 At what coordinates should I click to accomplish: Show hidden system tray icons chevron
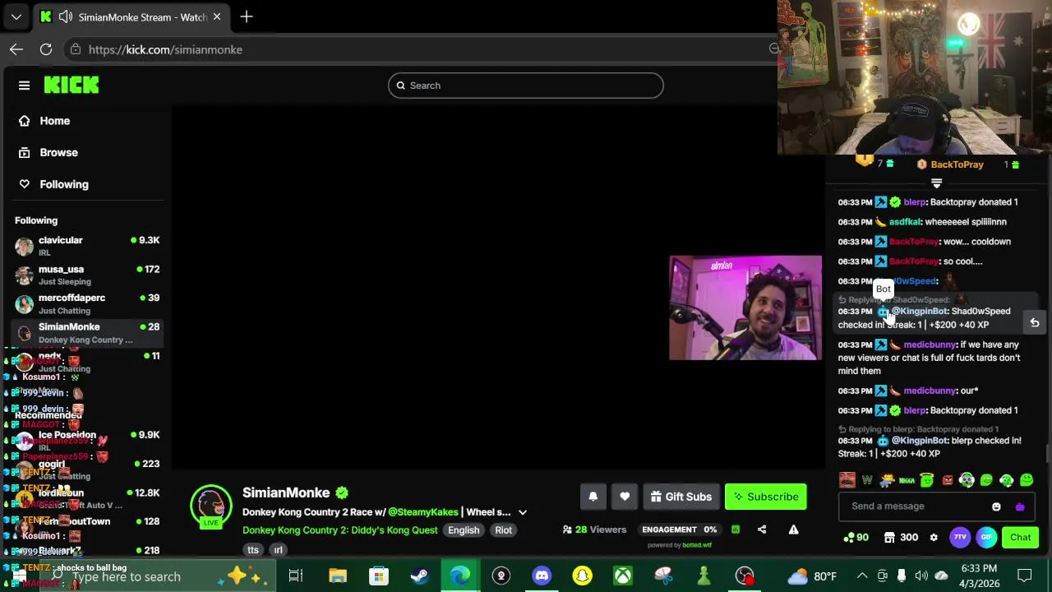pyautogui.click(x=862, y=576)
